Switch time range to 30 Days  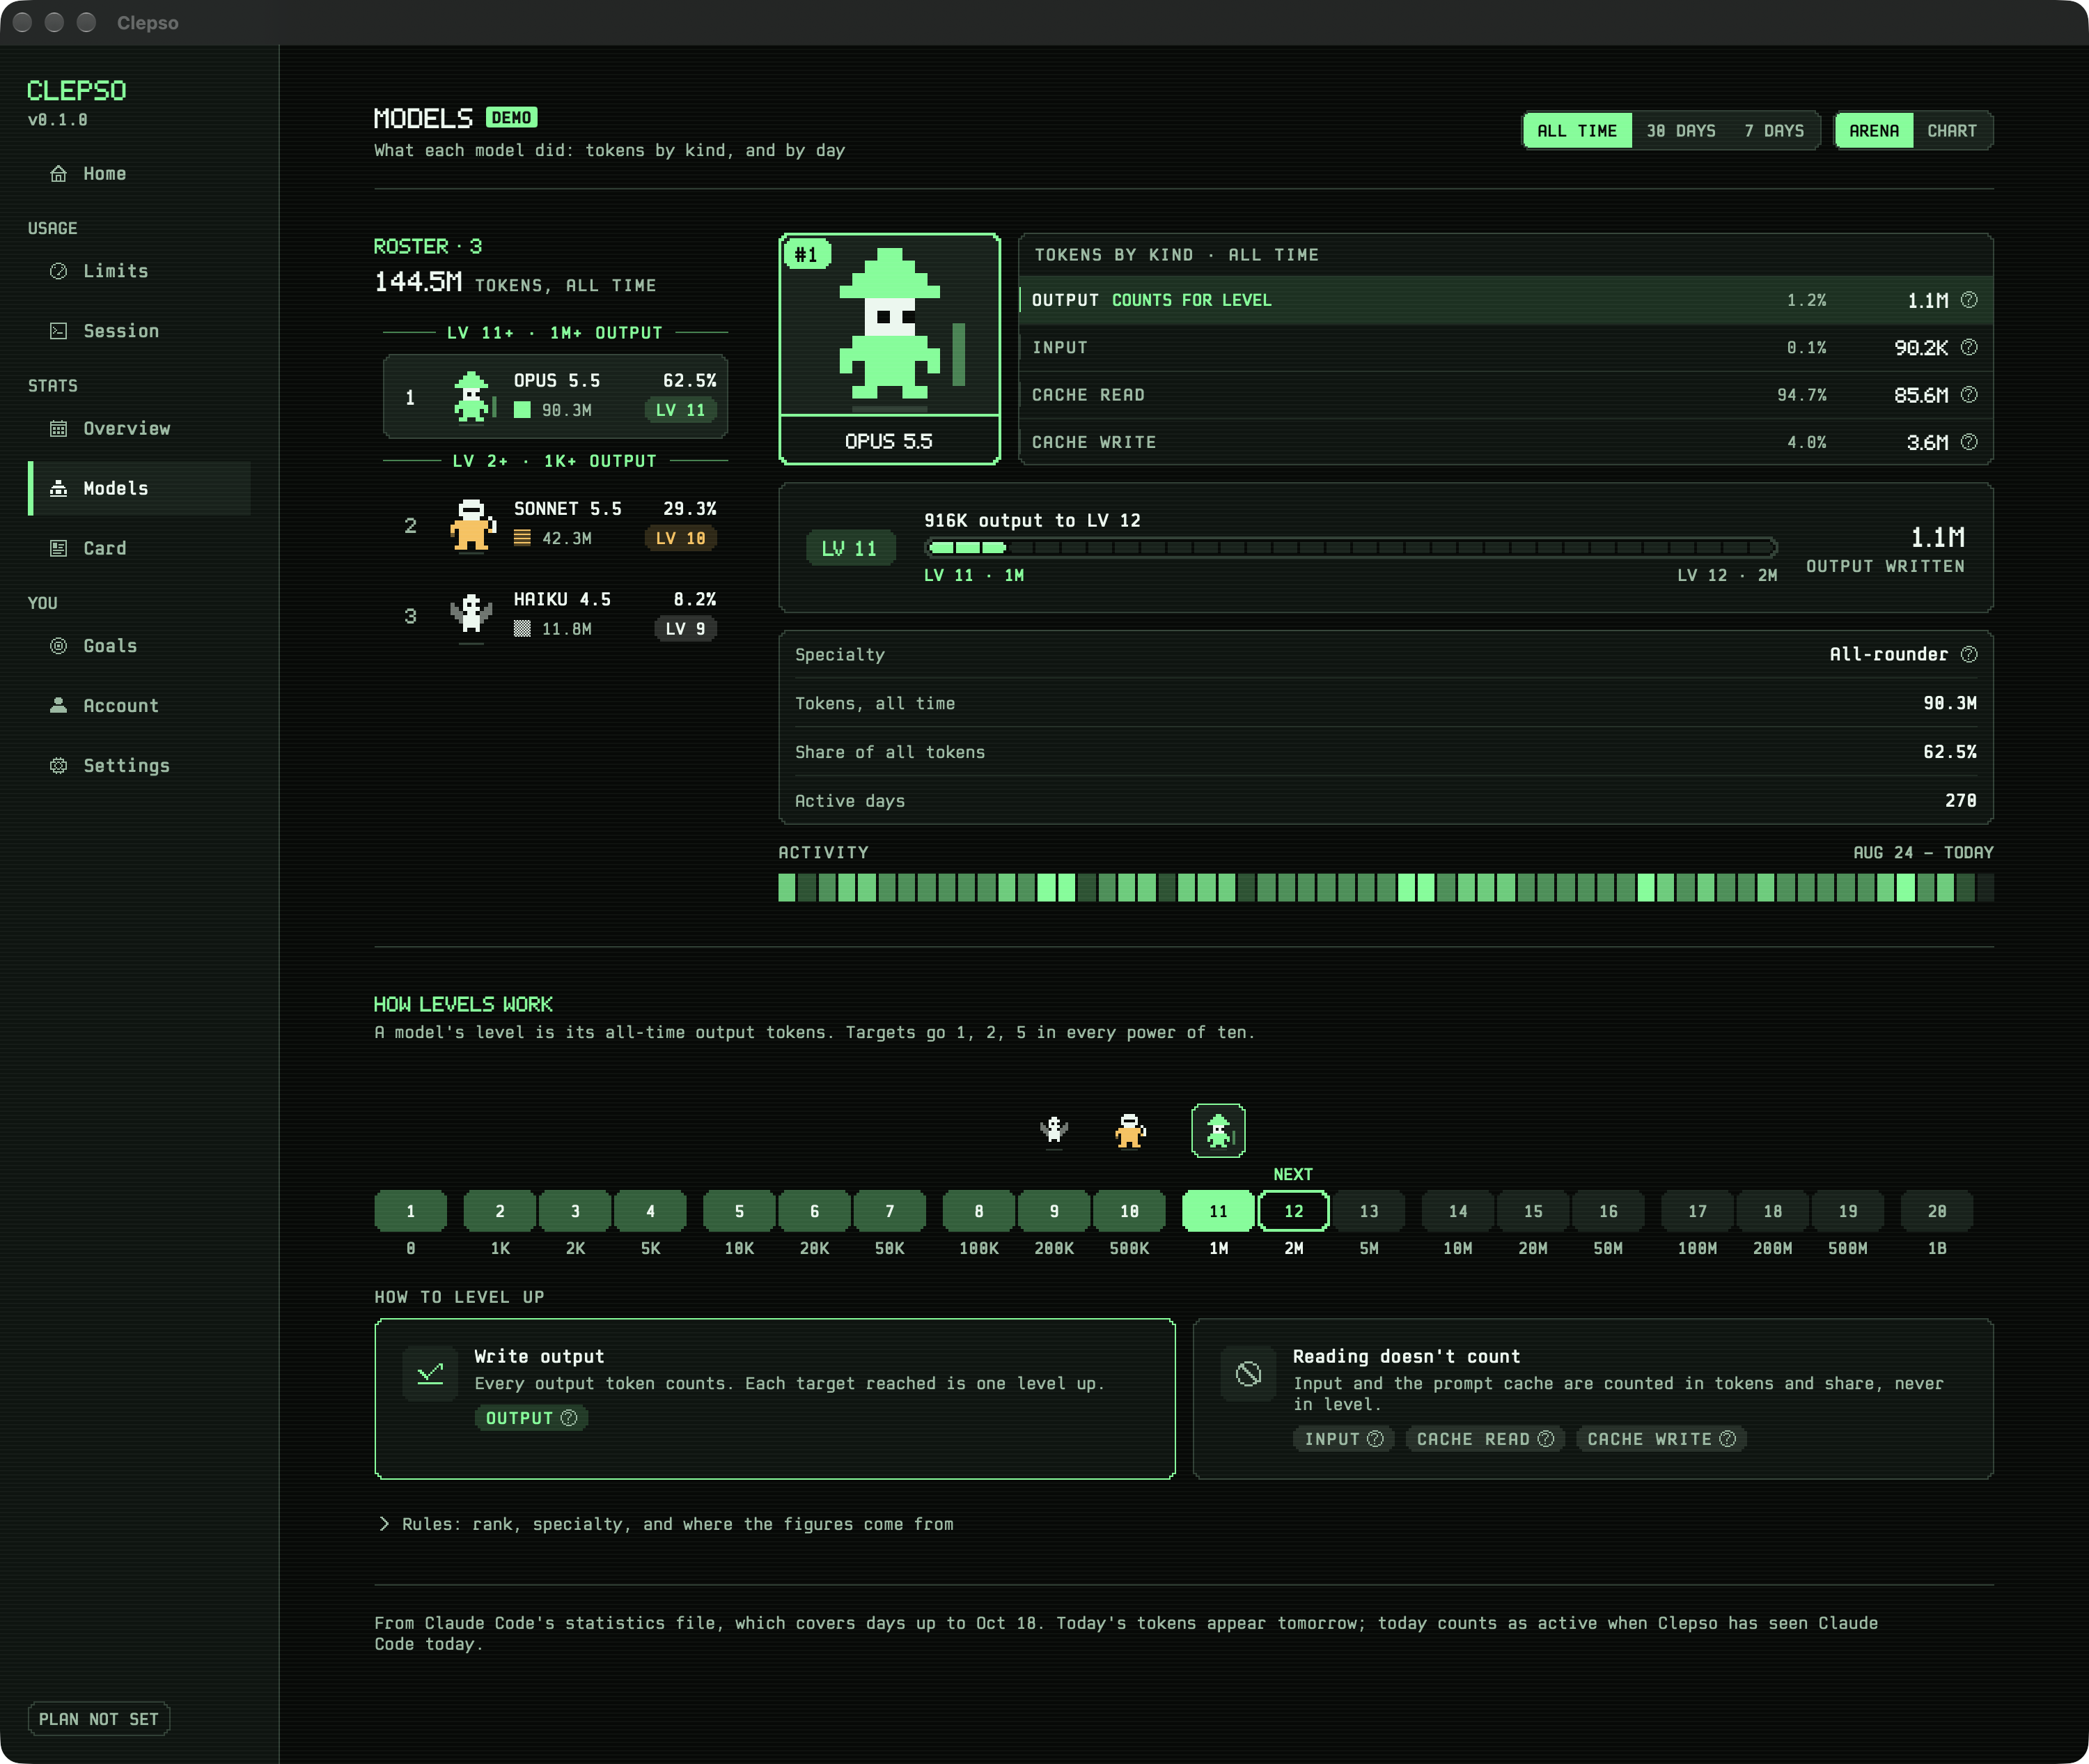(1681, 131)
